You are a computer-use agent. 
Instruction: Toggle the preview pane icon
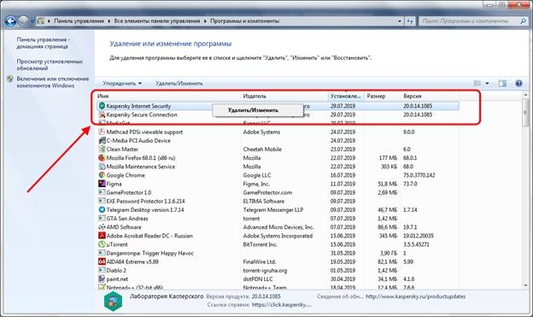tap(502, 84)
